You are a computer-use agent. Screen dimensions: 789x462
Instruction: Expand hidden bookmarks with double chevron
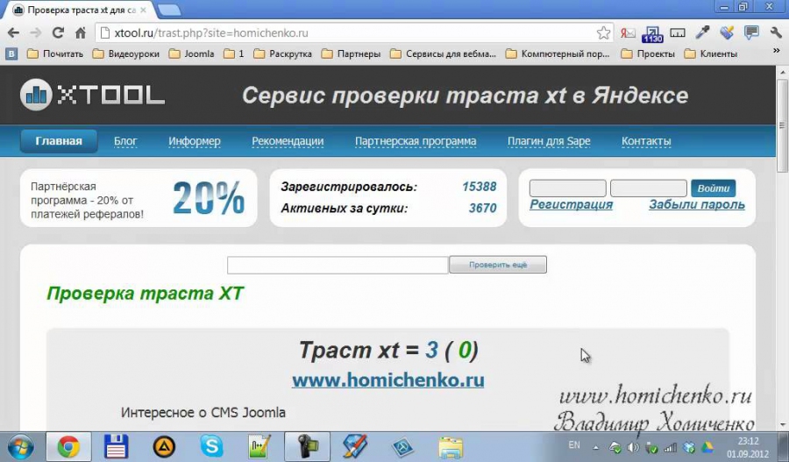tap(776, 51)
